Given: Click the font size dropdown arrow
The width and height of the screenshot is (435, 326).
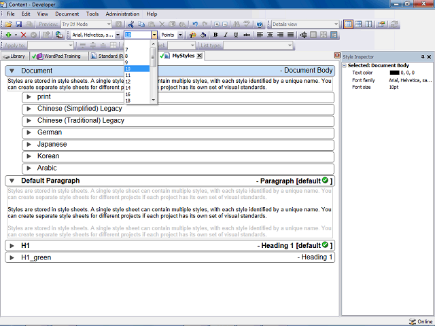Looking at the screenshot, I should [x=154, y=35].
